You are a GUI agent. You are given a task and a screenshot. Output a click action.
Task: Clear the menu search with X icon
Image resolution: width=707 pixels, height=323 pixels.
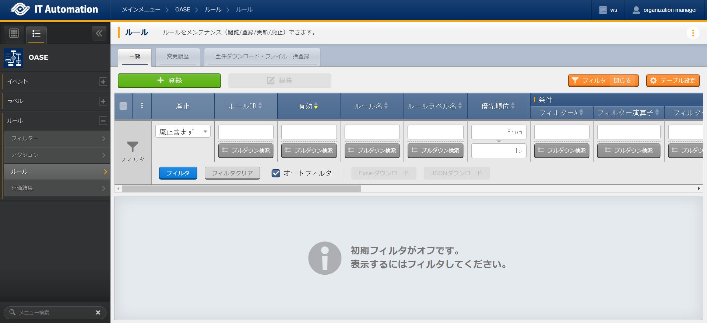[98, 312]
